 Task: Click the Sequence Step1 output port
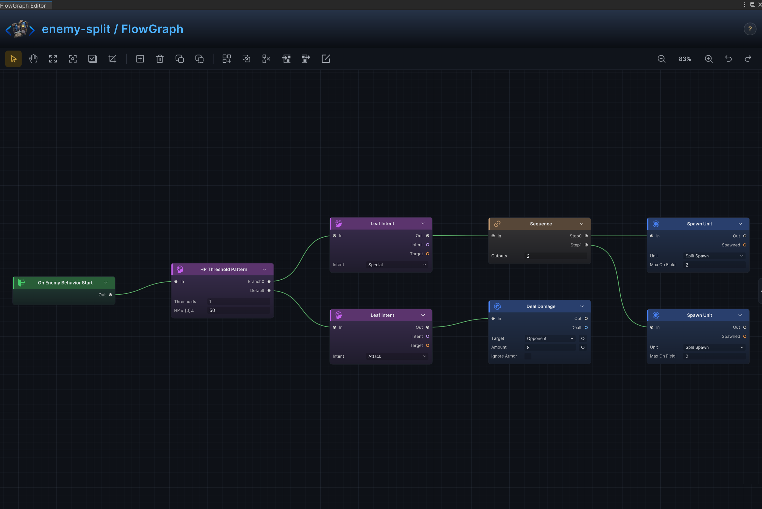(x=586, y=245)
